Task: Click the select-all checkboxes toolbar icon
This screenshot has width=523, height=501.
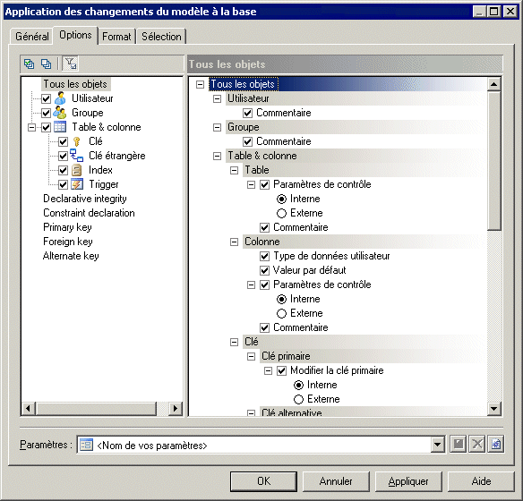Action: [30, 64]
